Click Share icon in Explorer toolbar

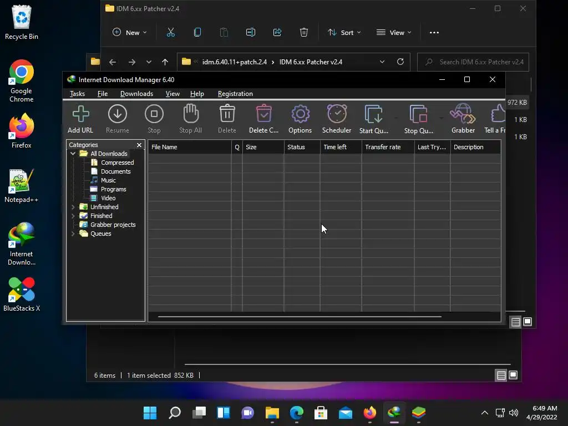[x=277, y=33]
